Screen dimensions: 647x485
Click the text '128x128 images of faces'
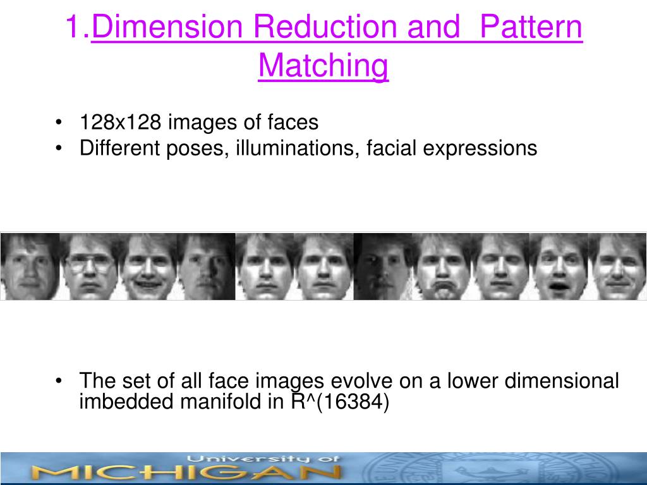point(199,122)
